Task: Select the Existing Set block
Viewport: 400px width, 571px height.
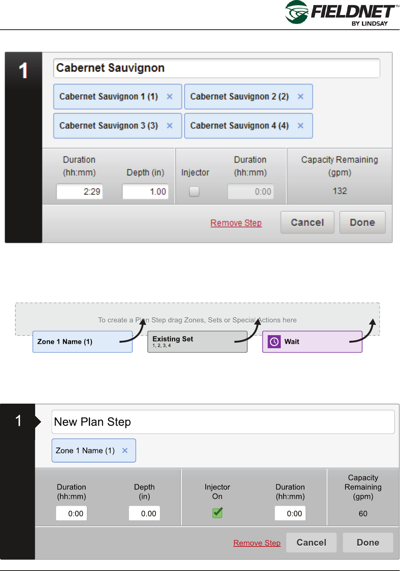Action: click(197, 342)
